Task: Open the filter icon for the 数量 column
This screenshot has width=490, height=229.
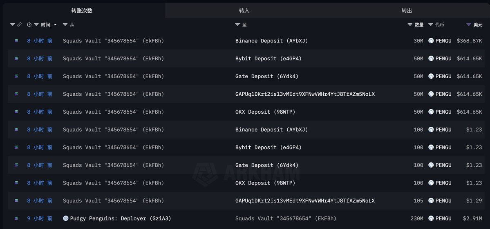Action: [410, 25]
